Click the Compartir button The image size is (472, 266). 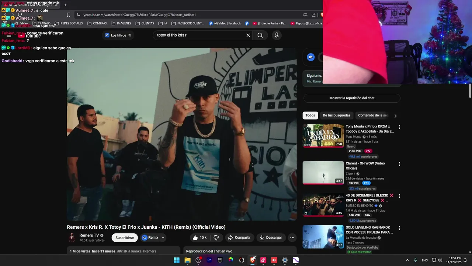coord(239,238)
